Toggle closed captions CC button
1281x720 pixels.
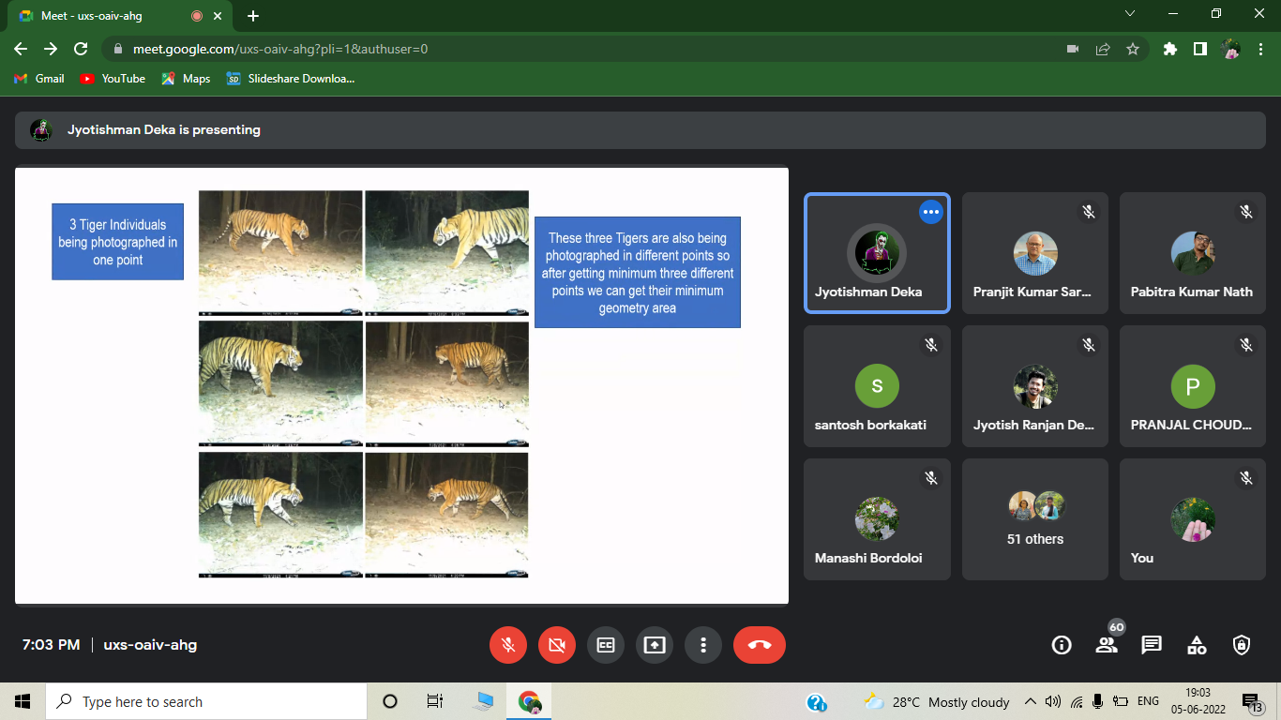tap(606, 645)
